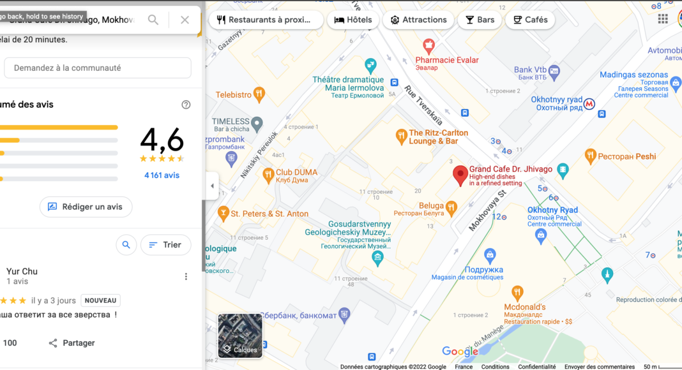
Task: Filter map by Hôtels chip
Action: [352, 20]
